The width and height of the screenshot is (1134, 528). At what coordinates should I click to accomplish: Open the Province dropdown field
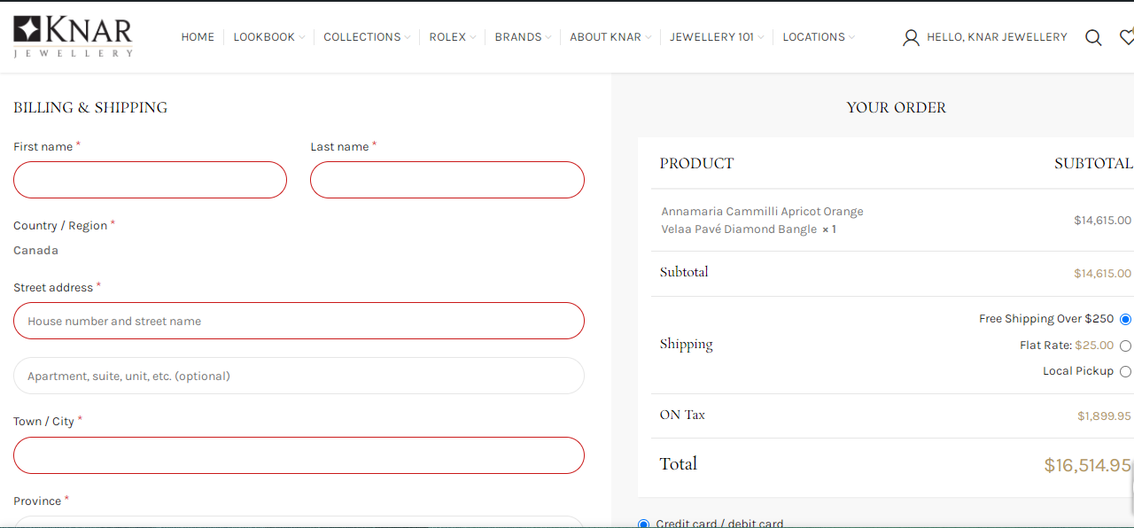[299, 522]
